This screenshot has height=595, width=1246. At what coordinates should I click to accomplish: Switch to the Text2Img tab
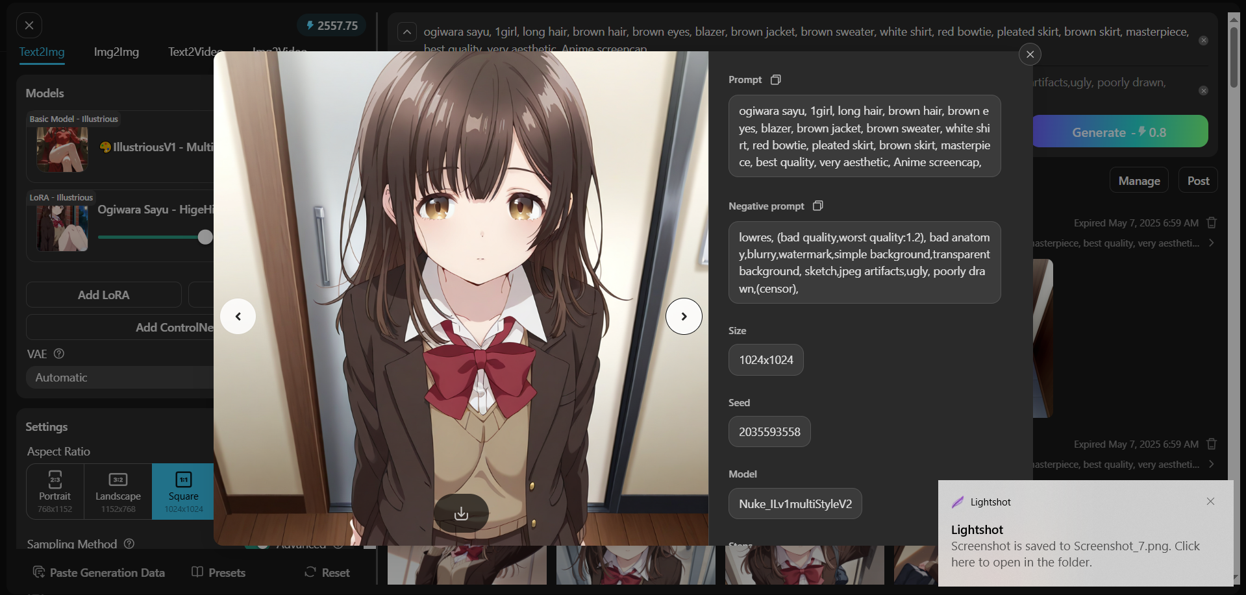[42, 52]
